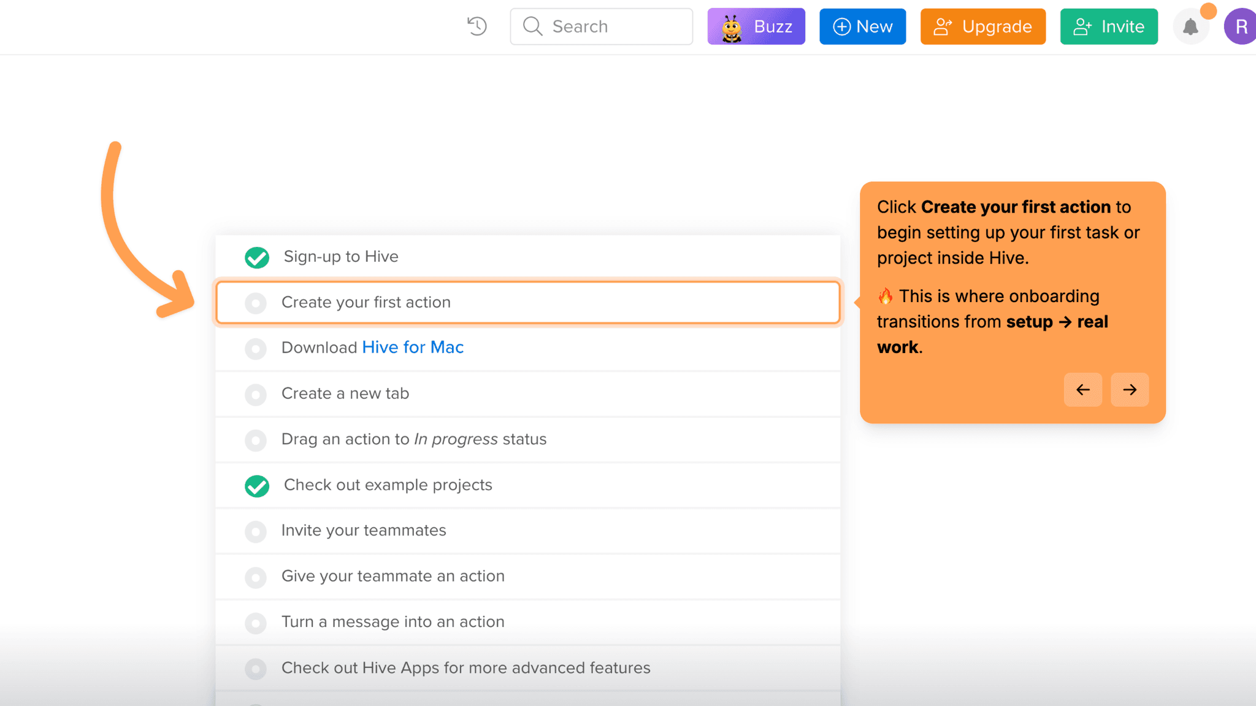Click inside the Search input field
The height and width of the screenshot is (706, 1256).
[607, 26]
